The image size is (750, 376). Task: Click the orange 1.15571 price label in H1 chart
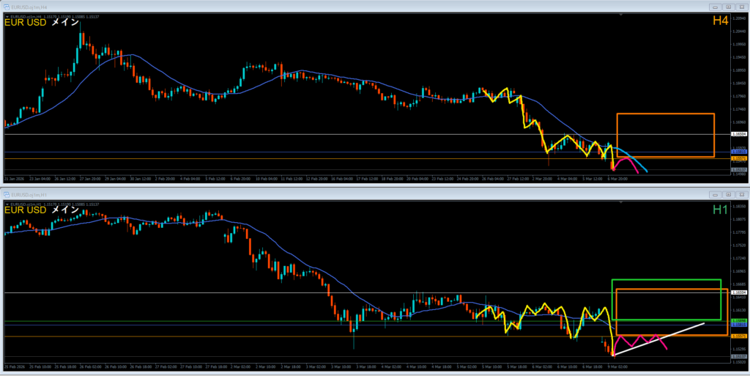(x=738, y=336)
